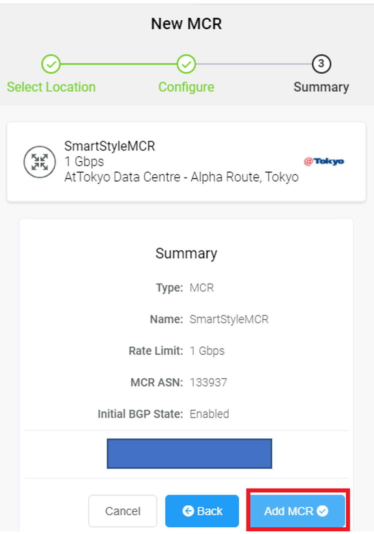Open the Select Location step label
374x534 pixels.
point(51,87)
